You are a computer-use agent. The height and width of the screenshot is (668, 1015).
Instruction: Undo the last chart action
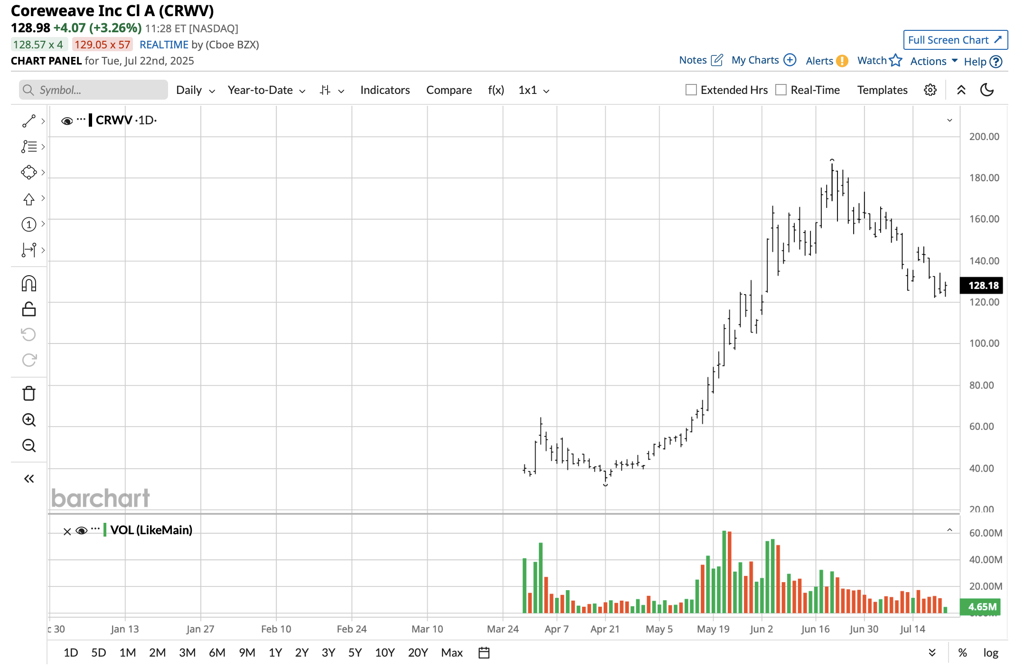29,334
